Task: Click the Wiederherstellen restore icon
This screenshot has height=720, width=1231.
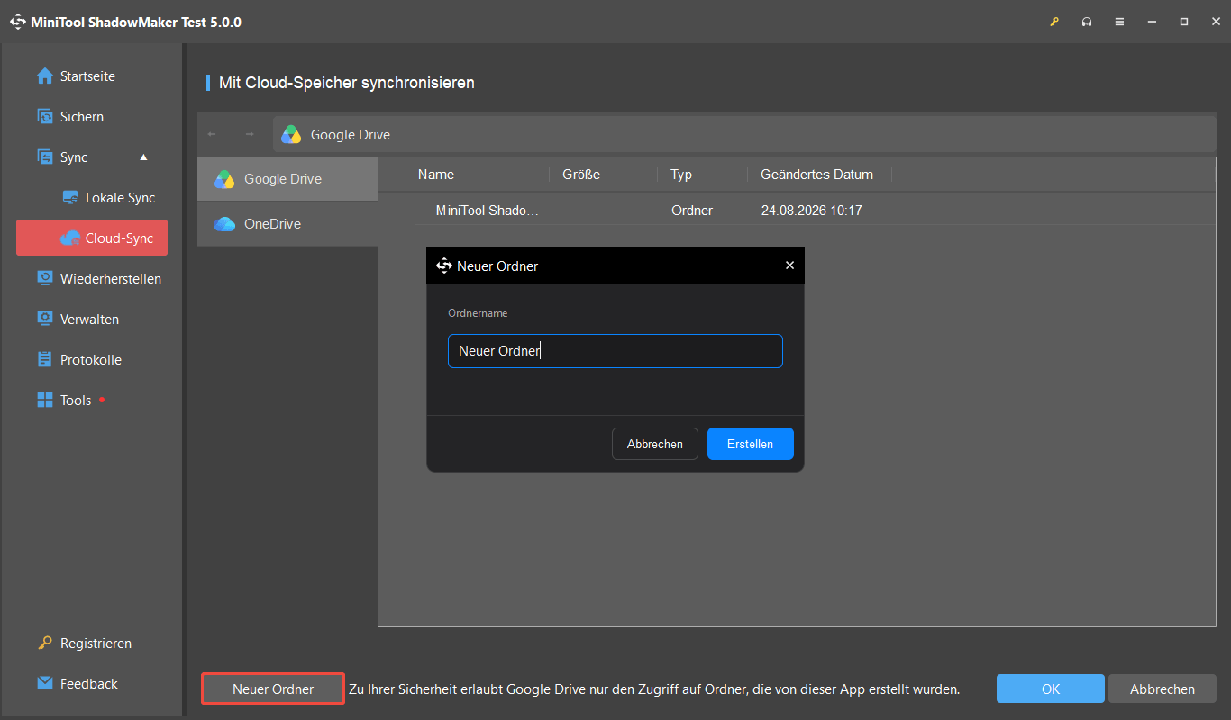Action: 45,279
